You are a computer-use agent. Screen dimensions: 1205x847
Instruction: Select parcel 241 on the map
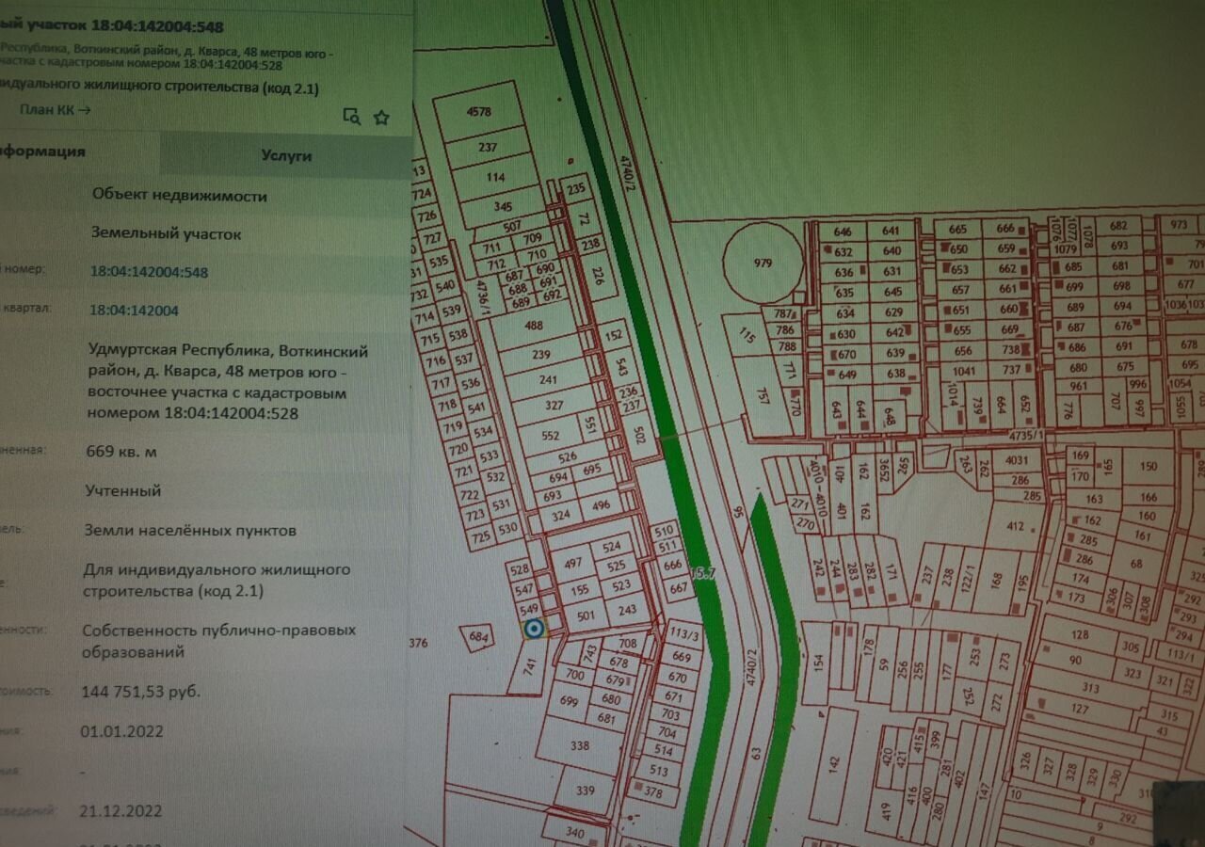pyautogui.click(x=549, y=381)
